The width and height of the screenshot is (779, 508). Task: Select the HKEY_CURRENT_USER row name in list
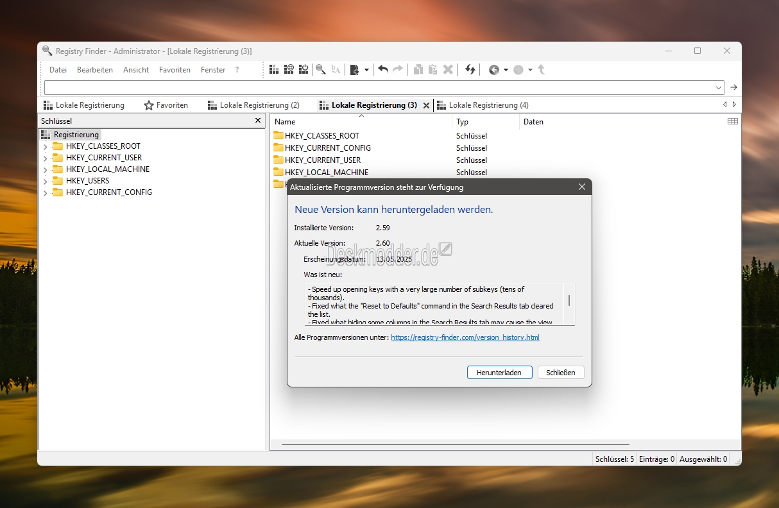[323, 160]
